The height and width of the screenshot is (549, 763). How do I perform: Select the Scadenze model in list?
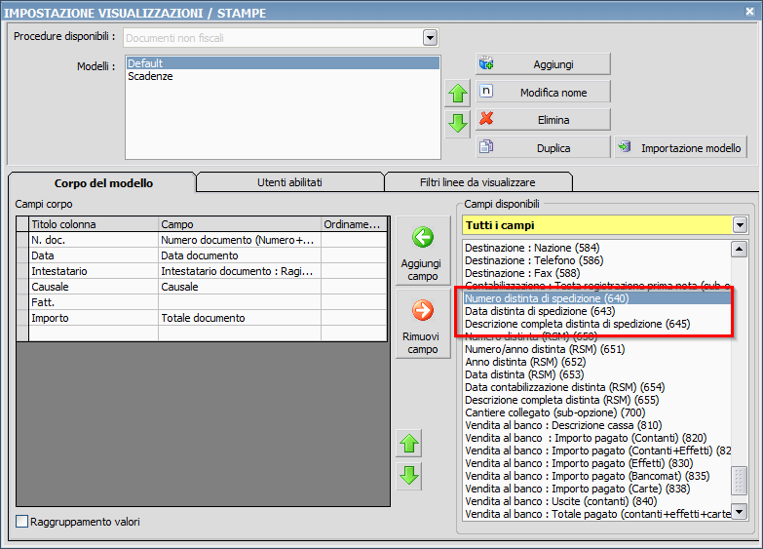(283, 76)
